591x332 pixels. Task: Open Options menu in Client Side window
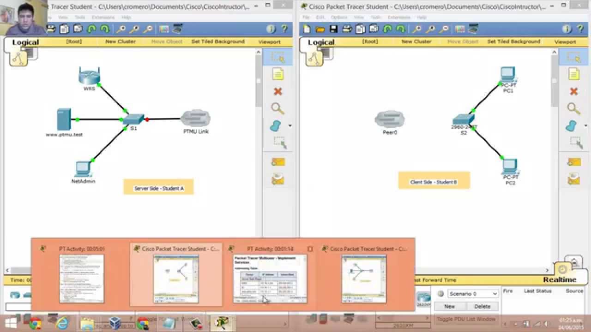(x=339, y=18)
